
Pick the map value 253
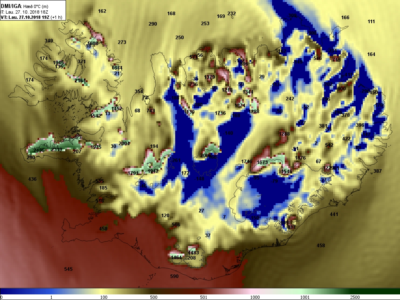pyautogui.click(x=205, y=23)
